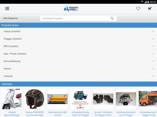Expand the Piaggio Zubehör chevron
The width and height of the screenshot is (157, 117).
click(x=153, y=39)
